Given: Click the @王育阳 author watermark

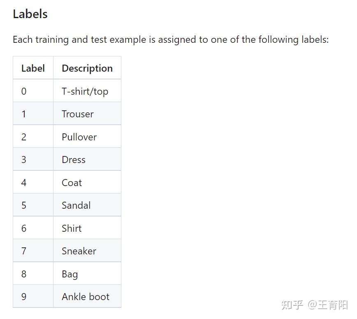Looking at the screenshot, I should (328, 305).
